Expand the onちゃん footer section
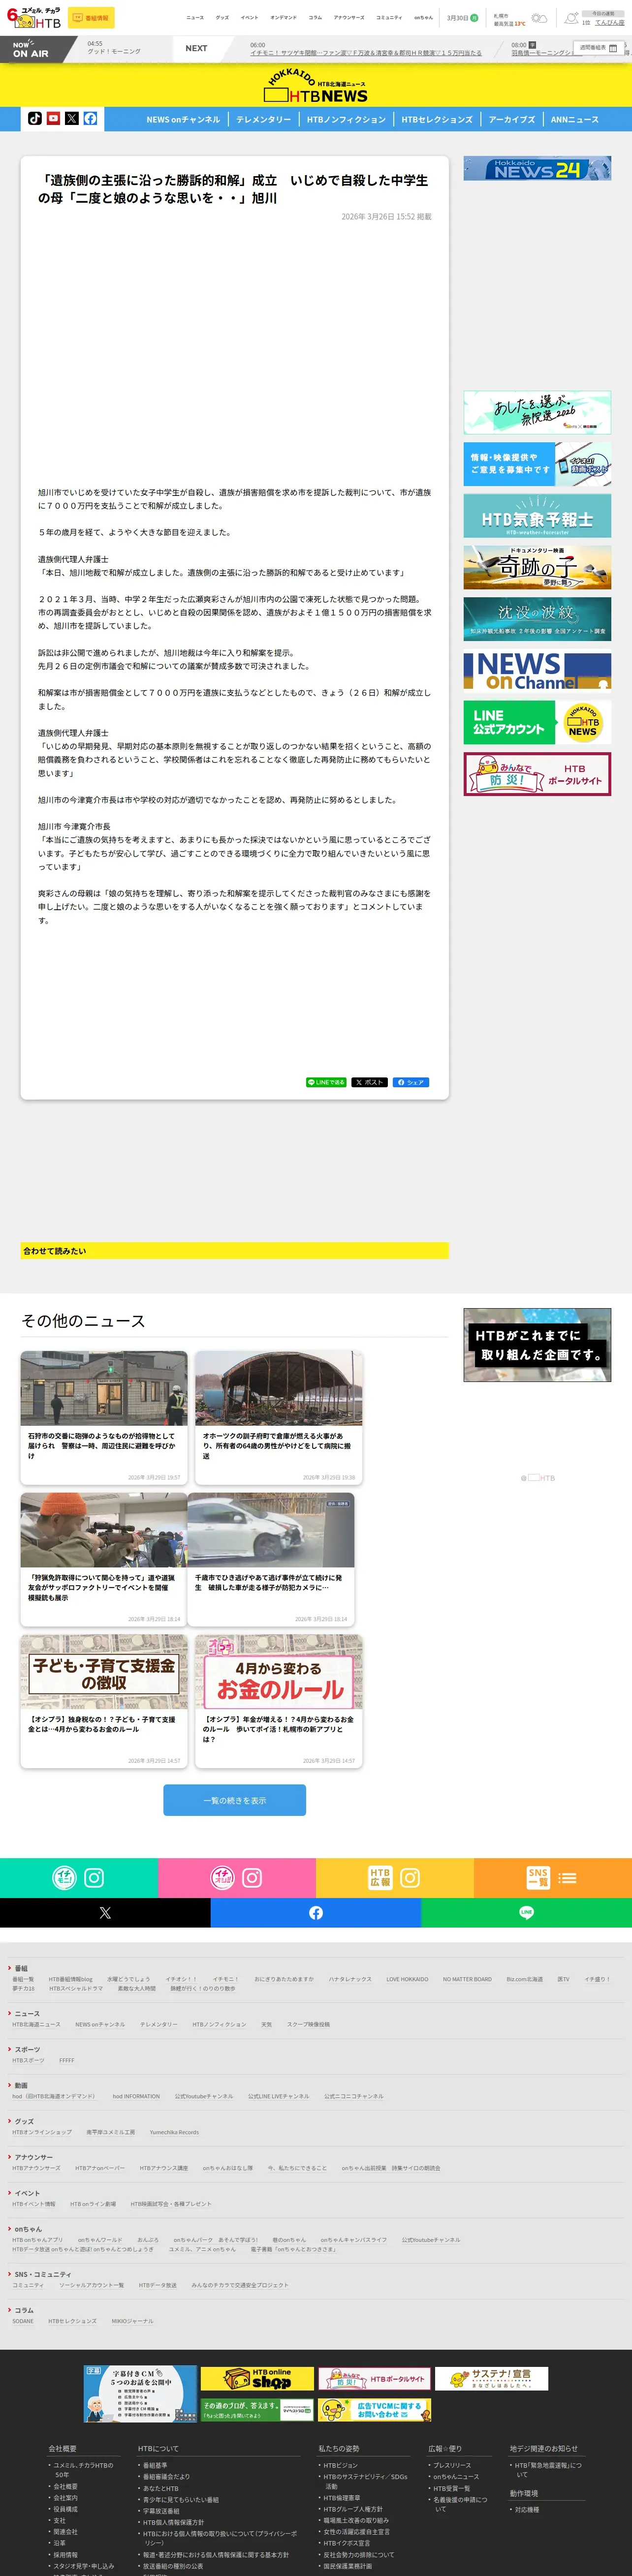Screen dimensions: 632x2576 pos(27,2229)
